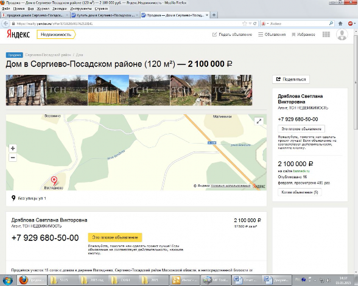This screenshot has width=358, height=286.
Task: Open the Yandex services grid icon
Action: [x=326, y=35]
